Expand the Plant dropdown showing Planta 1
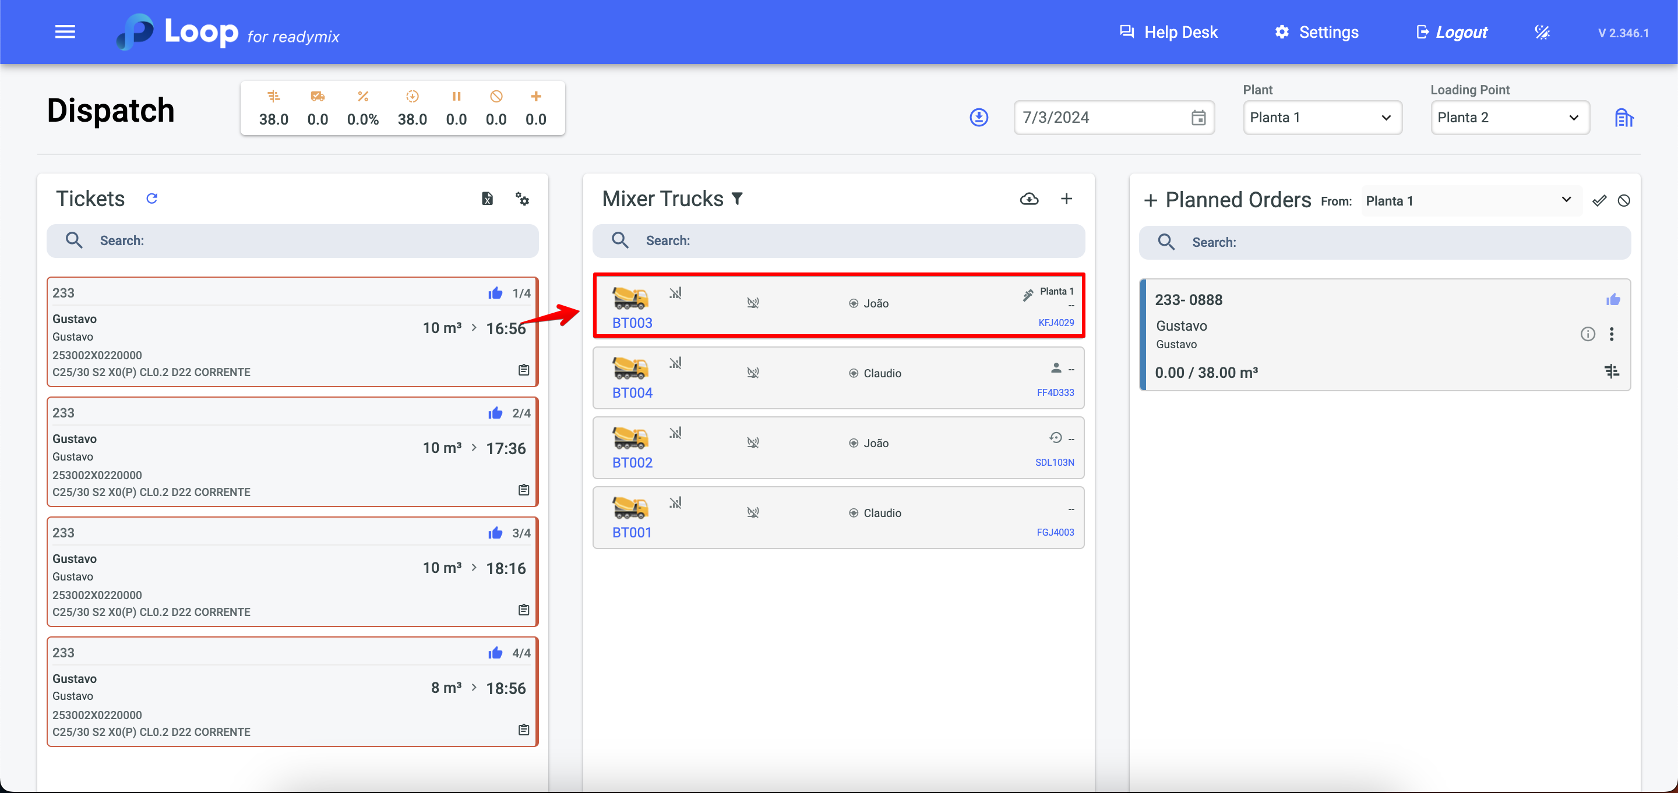 pyautogui.click(x=1321, y=118)
